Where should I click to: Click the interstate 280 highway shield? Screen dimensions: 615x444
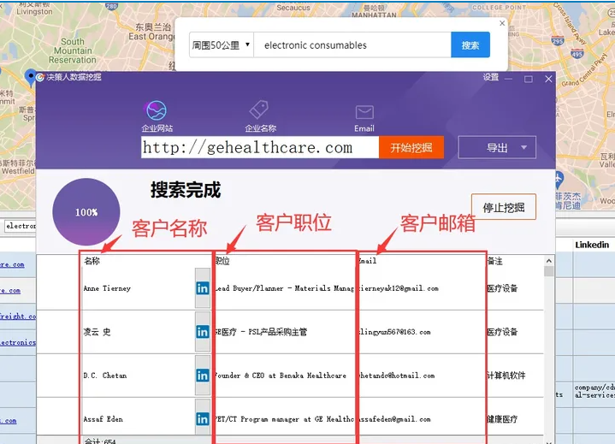tap(111, 6)
